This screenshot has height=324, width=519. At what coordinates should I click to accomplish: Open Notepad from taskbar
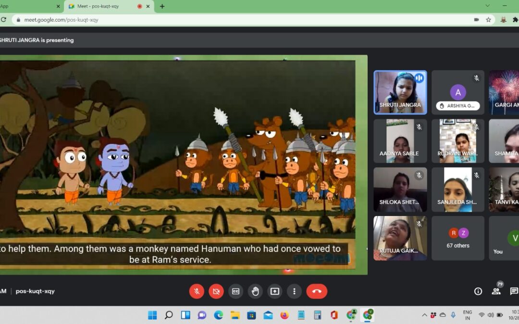coord(301,315)
